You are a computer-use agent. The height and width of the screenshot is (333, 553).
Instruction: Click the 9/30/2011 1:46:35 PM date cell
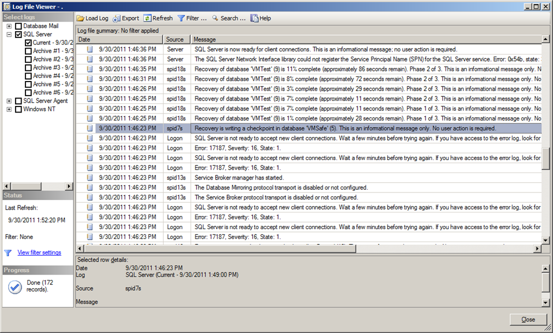(x=127, y=69)
